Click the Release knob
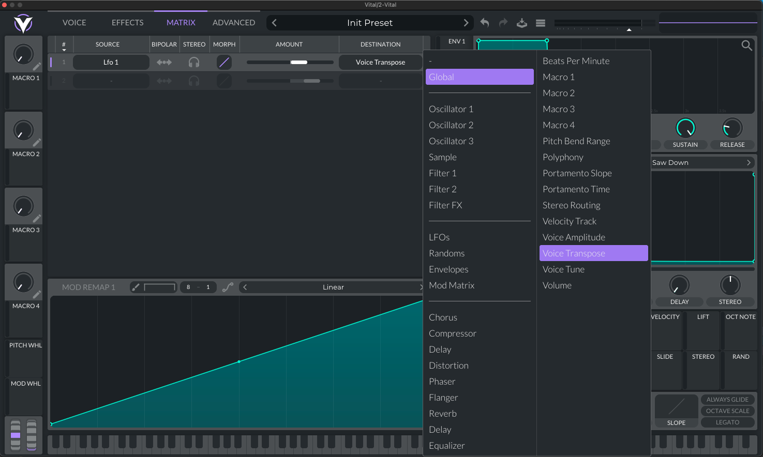 tap(732, 128)
